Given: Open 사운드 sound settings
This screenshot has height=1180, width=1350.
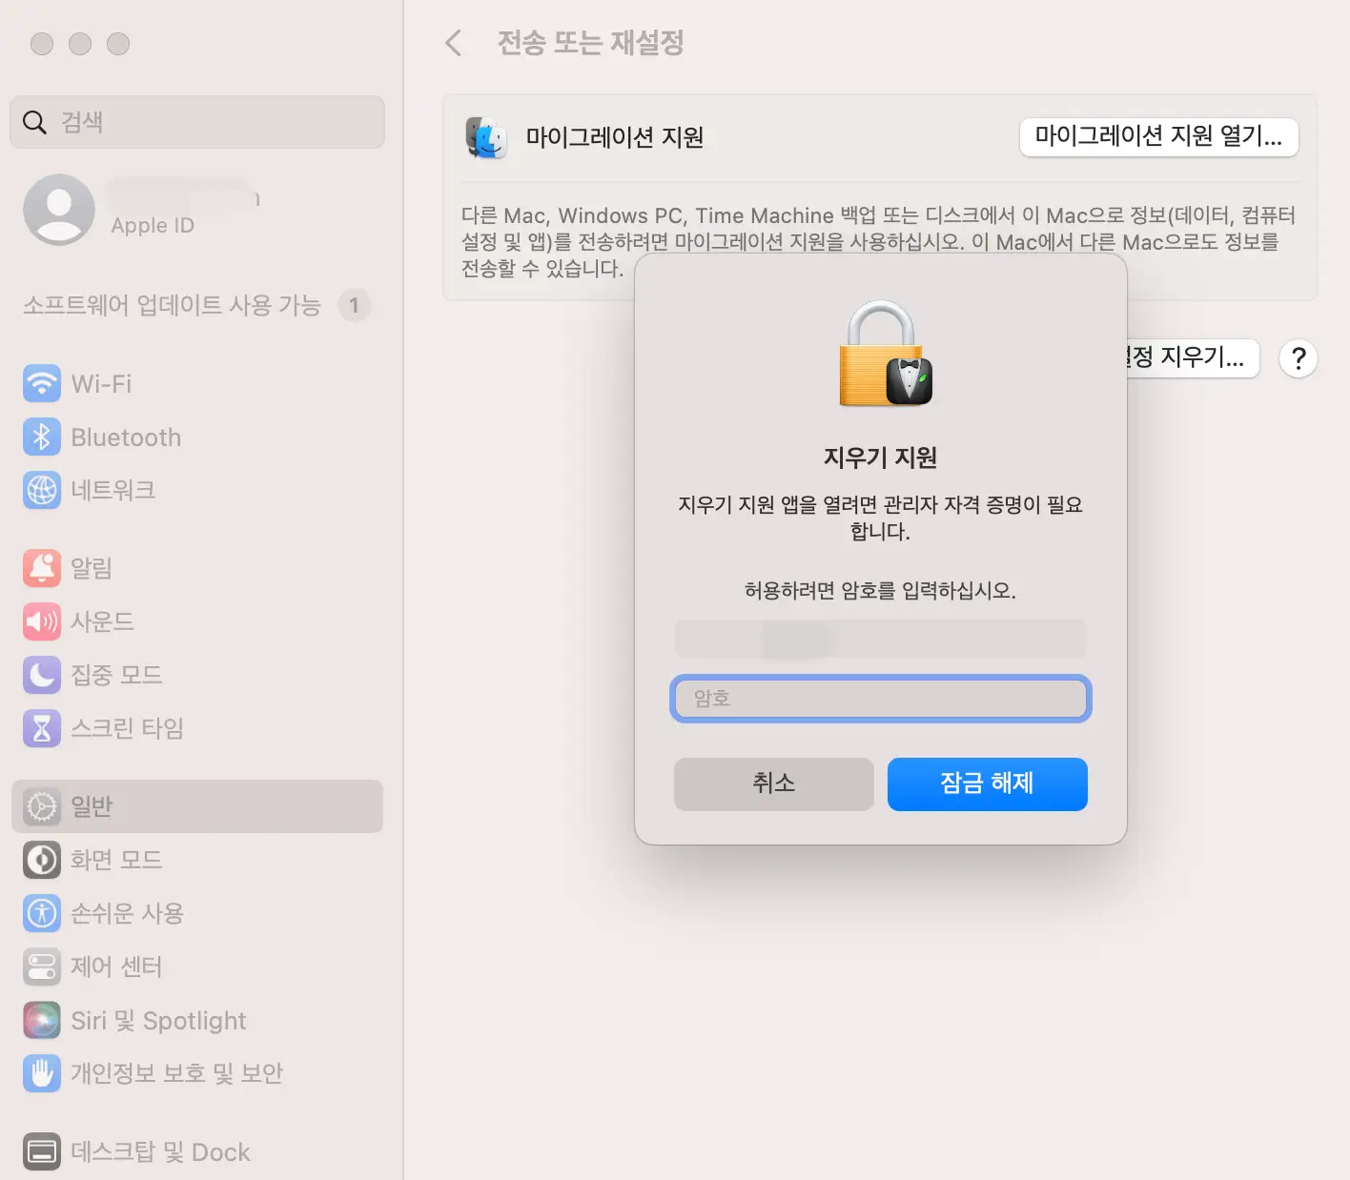Looking at the screenshot, I should pyautogui.click(x=104, y=621).
